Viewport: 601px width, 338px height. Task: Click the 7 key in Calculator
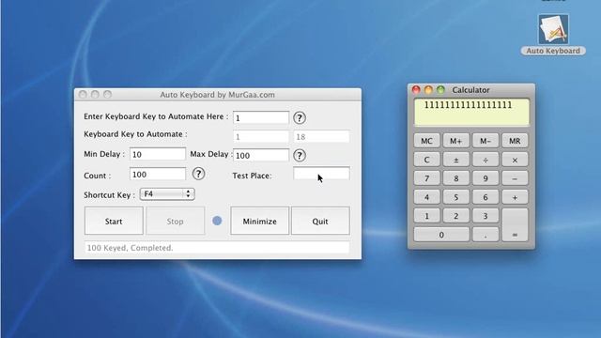[426, 178]
